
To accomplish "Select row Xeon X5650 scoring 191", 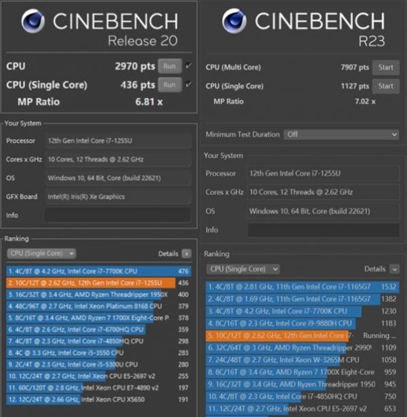I will [98, 399].
